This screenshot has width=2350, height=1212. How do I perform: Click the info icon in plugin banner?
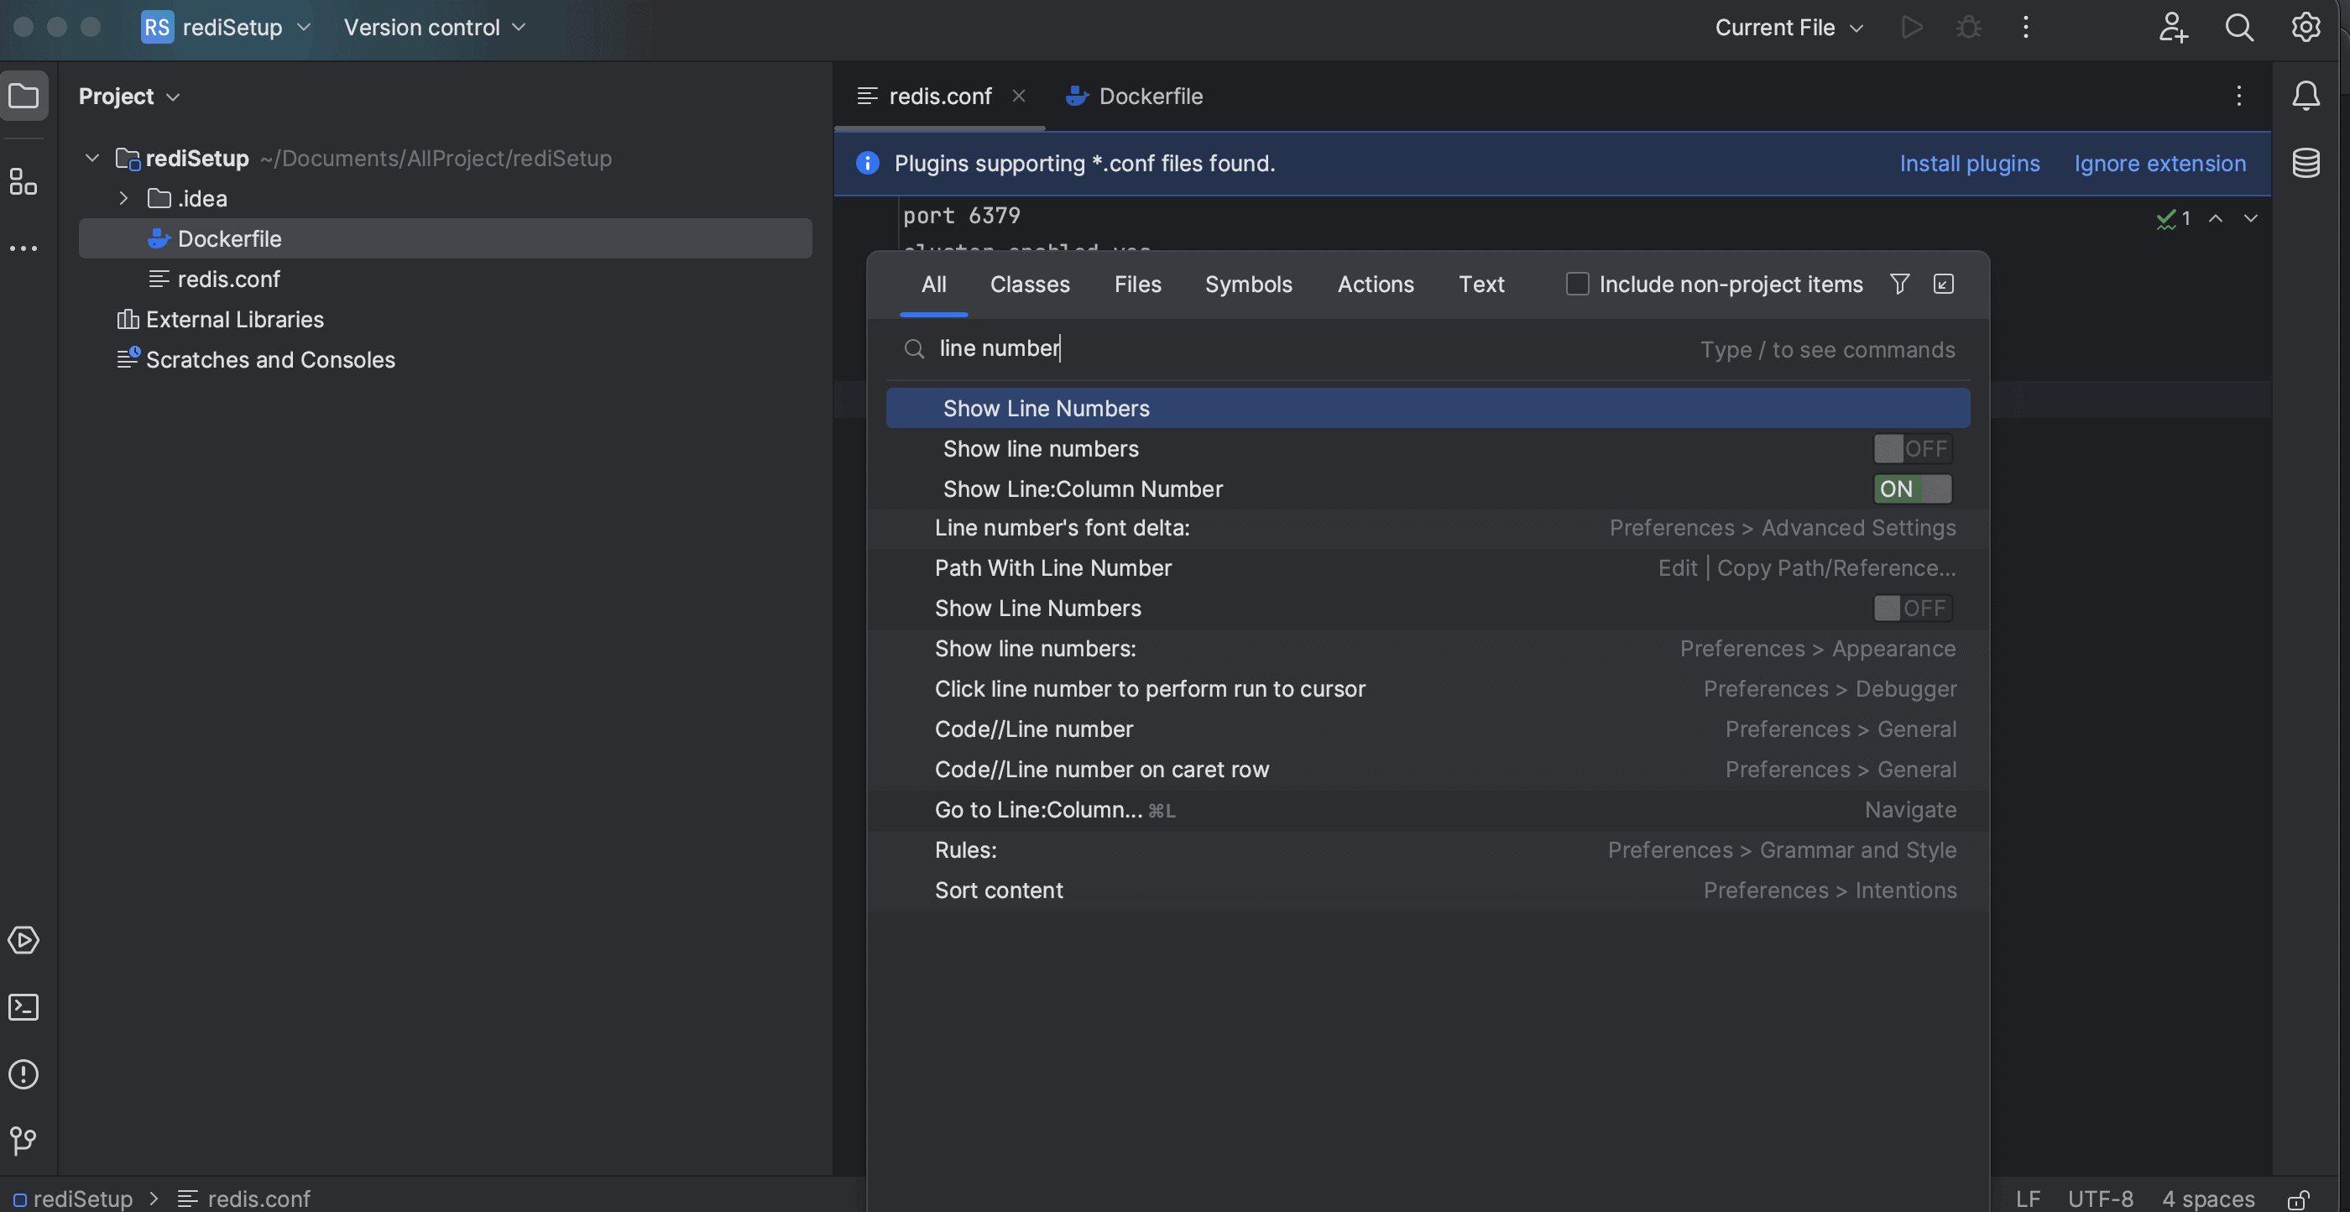(x=867, y=164)
